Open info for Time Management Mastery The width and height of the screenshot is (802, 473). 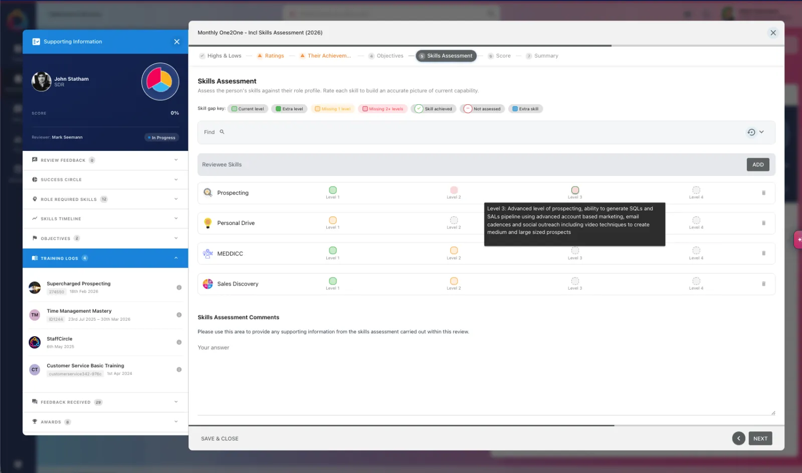[179, 315]
